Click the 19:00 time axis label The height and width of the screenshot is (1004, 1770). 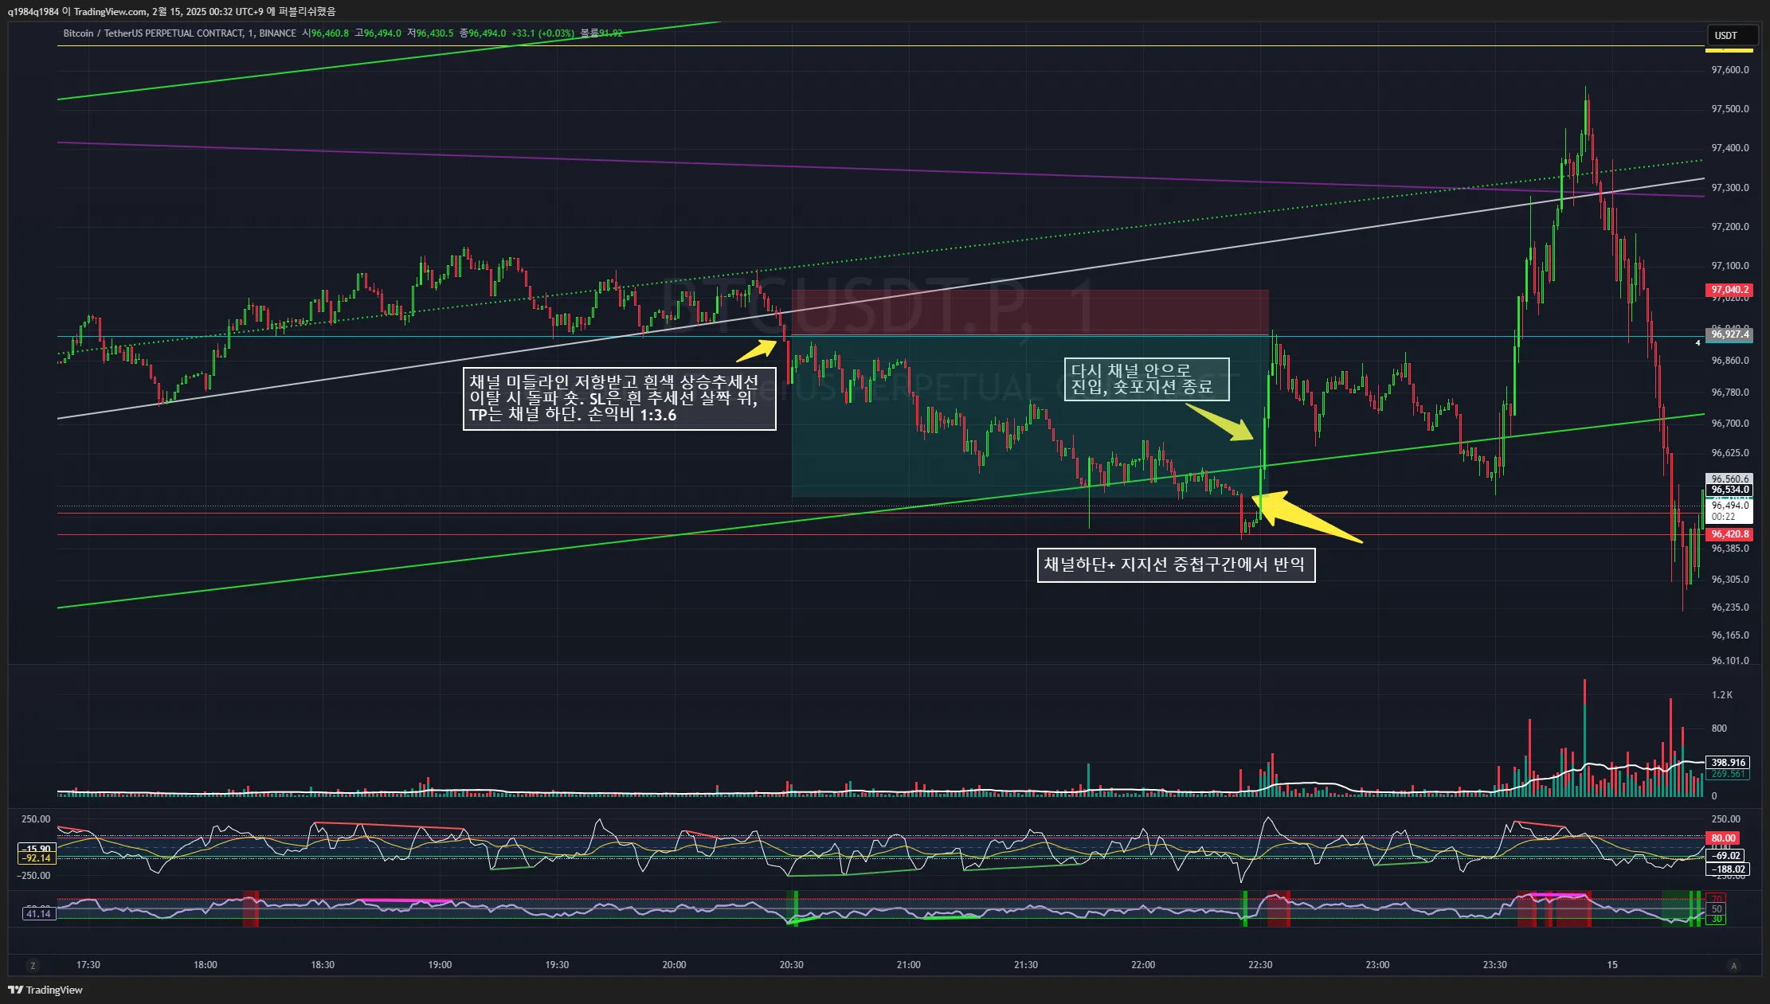tap(440, 965)
